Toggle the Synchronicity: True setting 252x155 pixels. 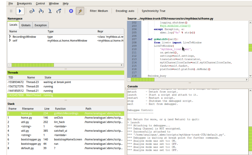click(153, 11)
